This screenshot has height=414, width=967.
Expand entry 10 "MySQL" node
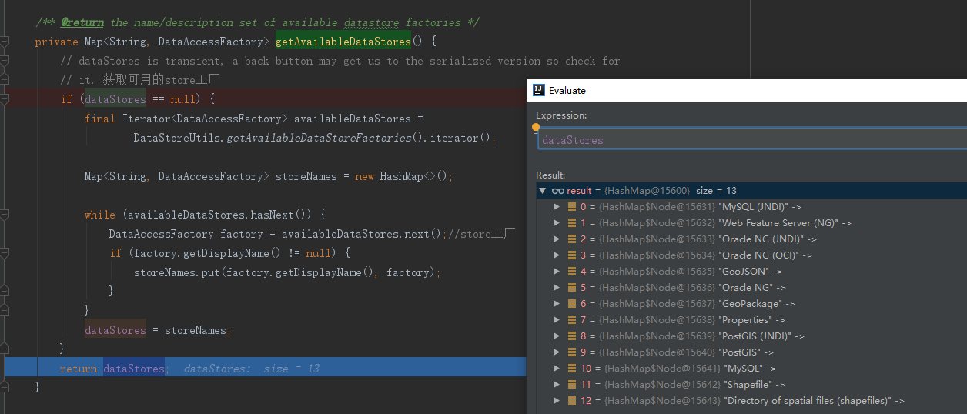pos(557,368)
